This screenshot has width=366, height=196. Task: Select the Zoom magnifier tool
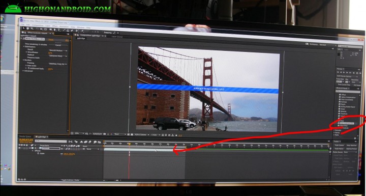pyautogui.click(x=32, y=29)
